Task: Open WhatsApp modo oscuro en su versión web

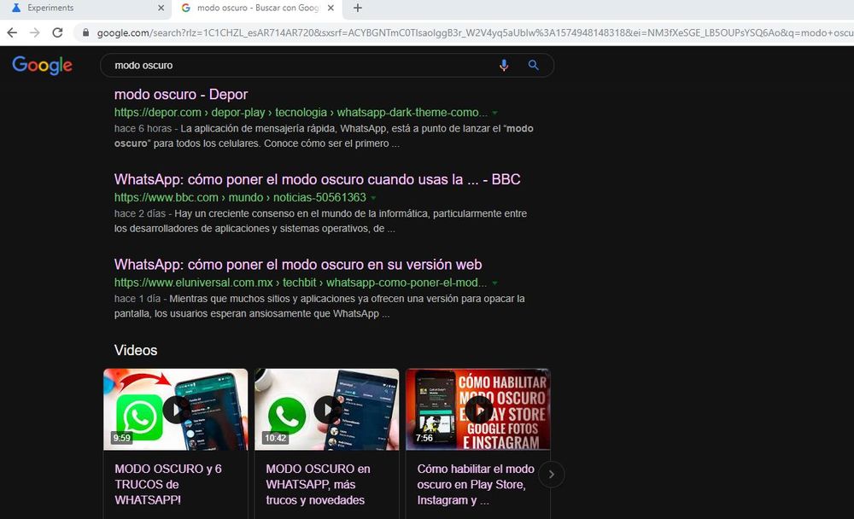Action: [x=298, y=264]
